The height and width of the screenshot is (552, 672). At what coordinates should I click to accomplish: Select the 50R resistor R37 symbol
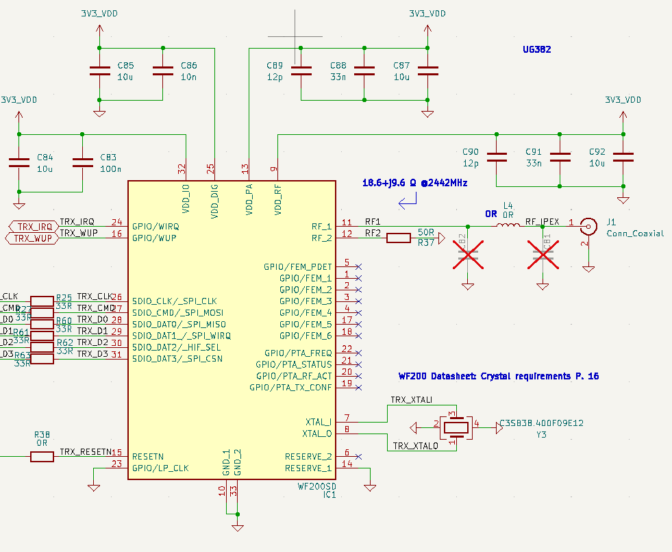click(x=400, y=239)
